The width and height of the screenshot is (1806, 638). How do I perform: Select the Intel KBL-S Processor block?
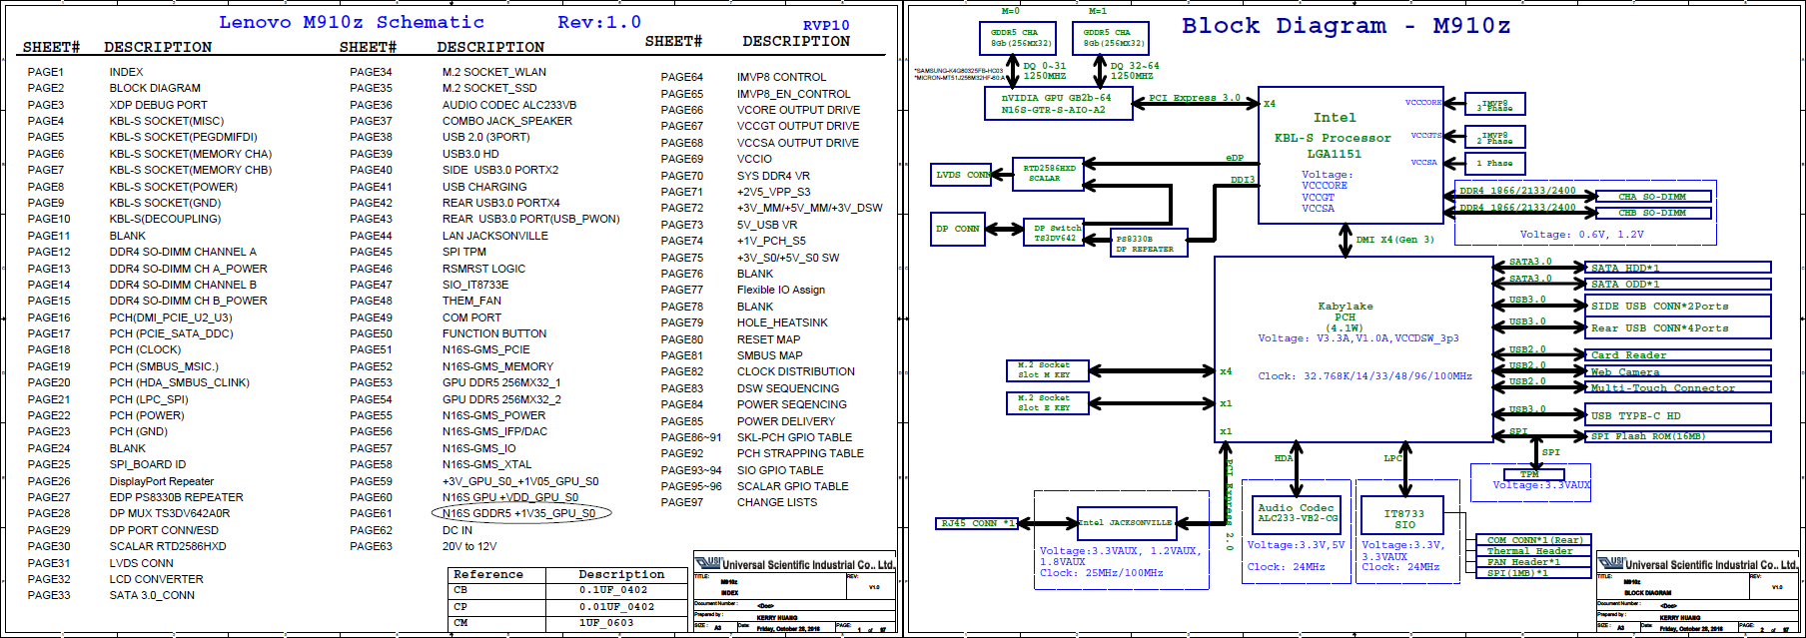[x=1352, y=154]
